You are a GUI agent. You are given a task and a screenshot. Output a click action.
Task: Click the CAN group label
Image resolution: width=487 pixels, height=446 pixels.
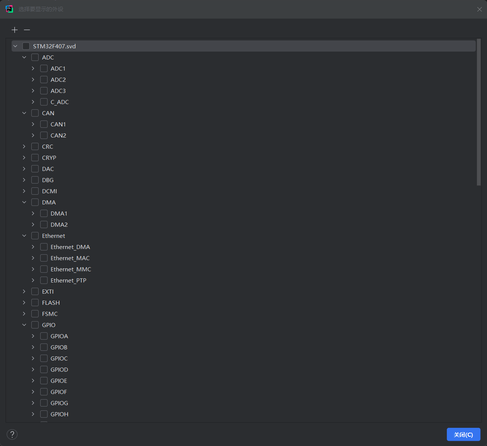pos(48,113)
